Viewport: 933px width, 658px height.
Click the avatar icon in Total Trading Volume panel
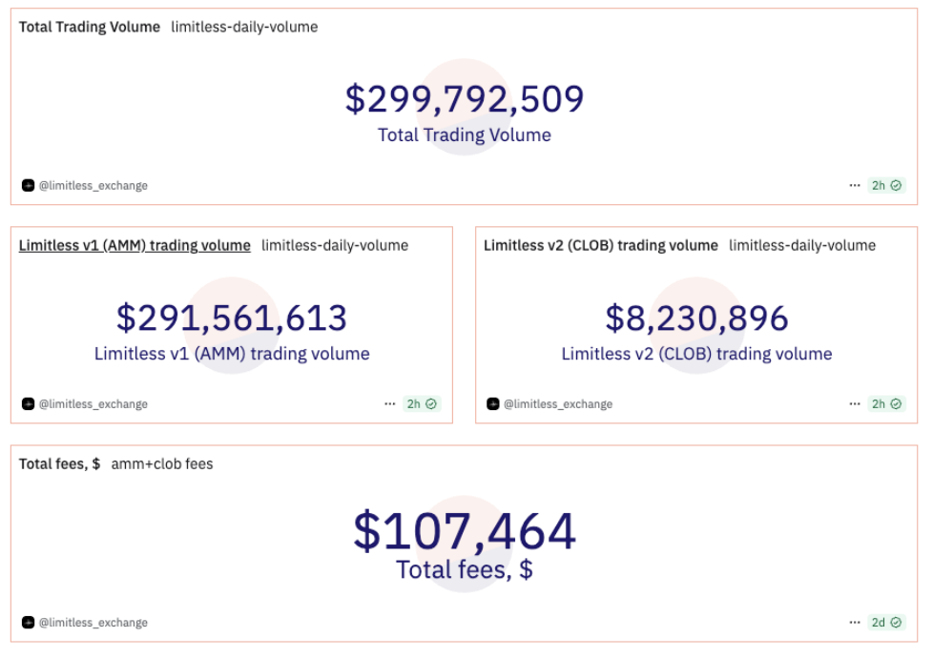[x=28, y=186]
